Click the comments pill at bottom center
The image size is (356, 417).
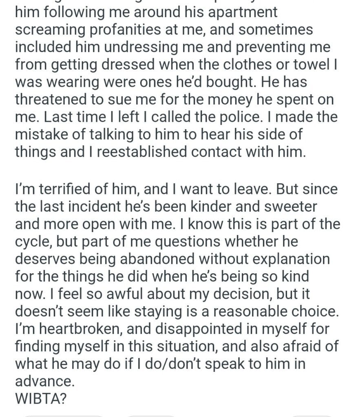[x=152, y=415]
